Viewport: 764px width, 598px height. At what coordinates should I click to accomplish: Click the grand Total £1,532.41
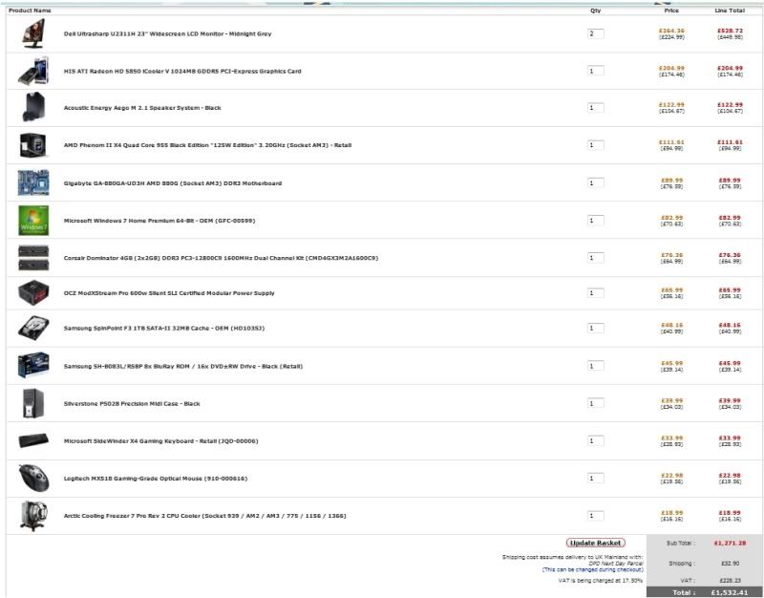(729, 592)
